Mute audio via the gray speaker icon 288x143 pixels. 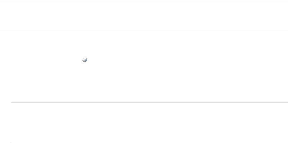(x=85, y=60)
